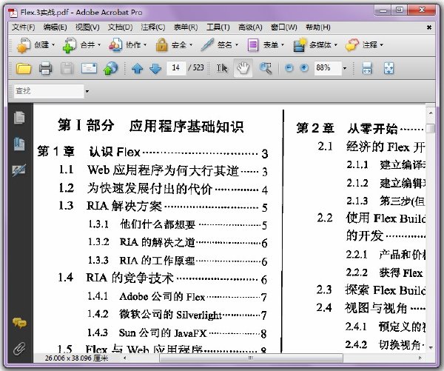Open the Window (窗口) menu
This screenshot has width=444, height=371.
click(x=283, y=27)
